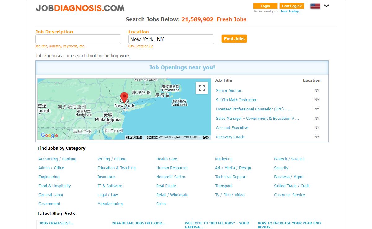372x229 pixels.
Task: Browse Skilled Trade / Craft jobs
Action: [292, 186]
